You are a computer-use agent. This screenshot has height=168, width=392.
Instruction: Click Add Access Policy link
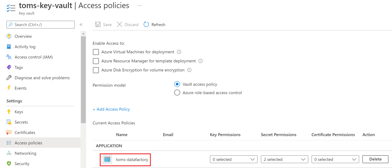pos(111,109)
